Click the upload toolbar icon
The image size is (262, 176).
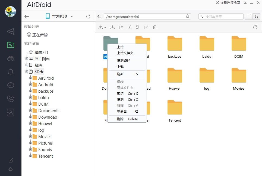click(x=100, y=27)
